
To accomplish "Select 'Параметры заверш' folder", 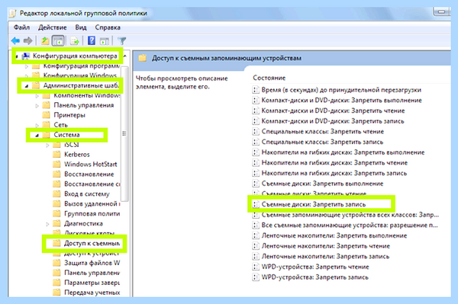I will [92, 283].
